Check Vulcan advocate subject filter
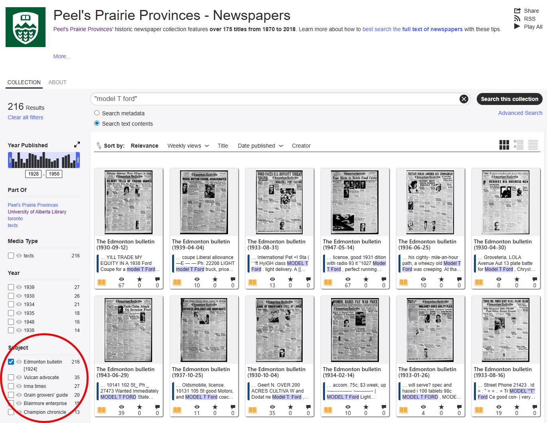Image resolution: width=547 pixels, height=423 pixels. click(11, 377)
